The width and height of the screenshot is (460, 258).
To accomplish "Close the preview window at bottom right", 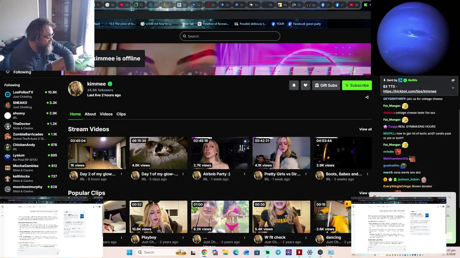I will 450,197.
